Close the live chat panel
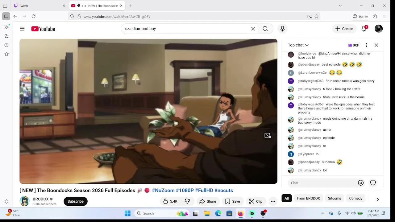 click(x=376, y=45)
